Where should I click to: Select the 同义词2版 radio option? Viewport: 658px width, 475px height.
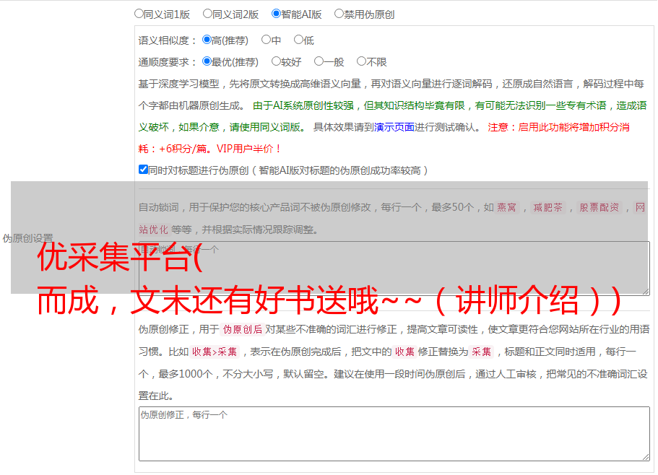[x=207, y=14]
